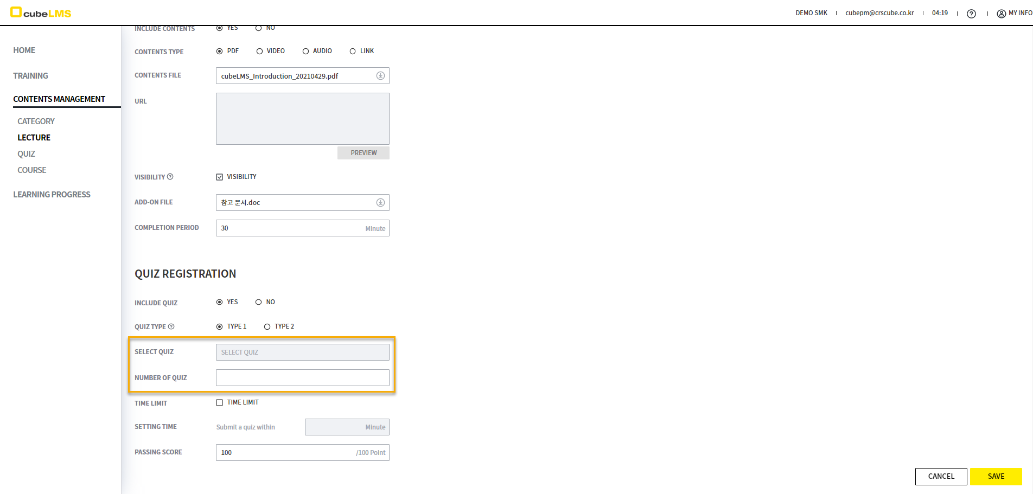Switch quiz type to TYPE 2
The height and width of the screenshot is (494, 1033).
pyautogui.click(x=267, y=326)
